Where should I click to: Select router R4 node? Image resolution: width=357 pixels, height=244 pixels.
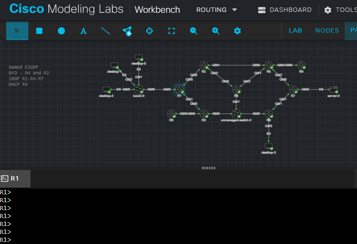click(236, 89)
